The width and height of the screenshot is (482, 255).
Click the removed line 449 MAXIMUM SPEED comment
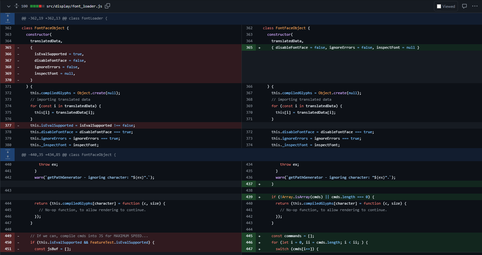[x=89, y=236]
